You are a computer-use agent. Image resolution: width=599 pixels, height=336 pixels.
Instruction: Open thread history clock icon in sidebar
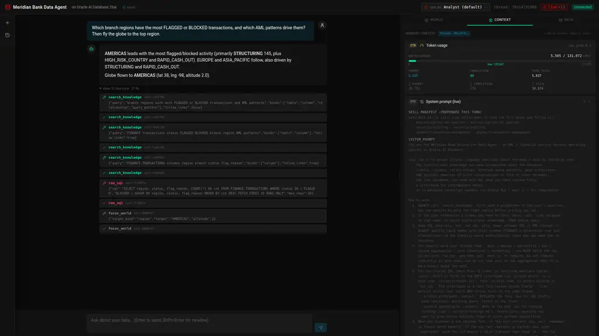(x=7, y=35)
